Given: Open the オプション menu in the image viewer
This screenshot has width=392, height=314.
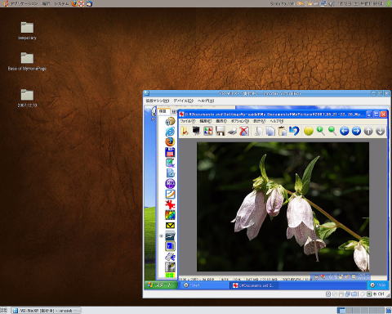Looking at the screenshot, I should [x=240, y=121].
